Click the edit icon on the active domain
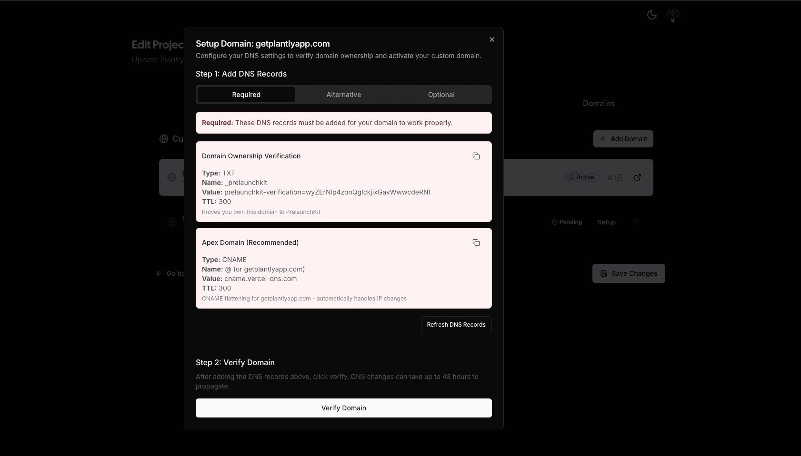This screenshot has height=456, width=801. (x=619, y=177)
